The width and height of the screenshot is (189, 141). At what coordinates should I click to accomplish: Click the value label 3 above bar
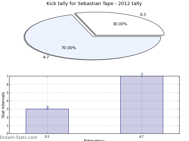pyautogui.click(x=47, y=107)
